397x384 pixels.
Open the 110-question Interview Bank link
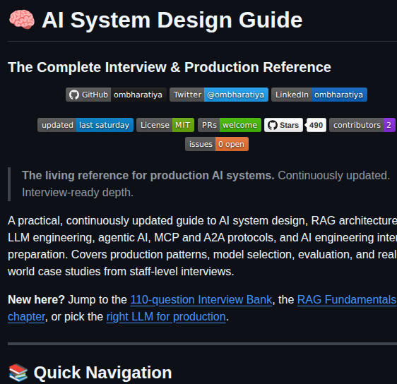(x=201, y=300)
